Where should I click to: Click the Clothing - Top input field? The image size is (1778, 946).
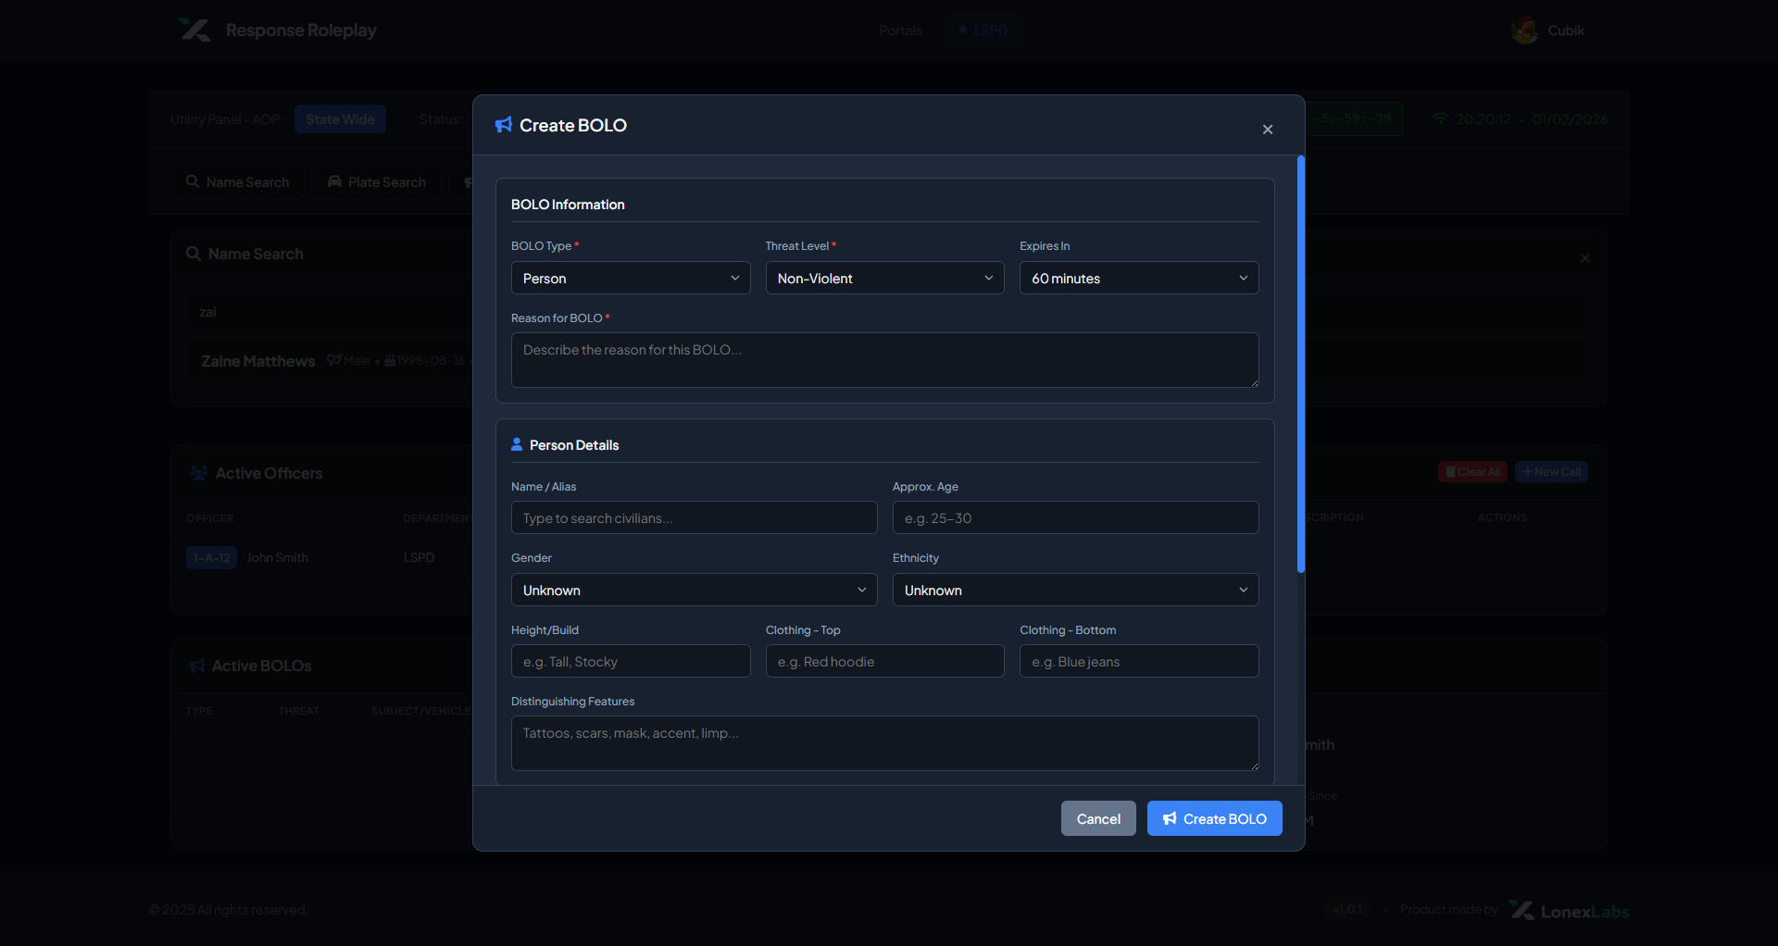884,661
